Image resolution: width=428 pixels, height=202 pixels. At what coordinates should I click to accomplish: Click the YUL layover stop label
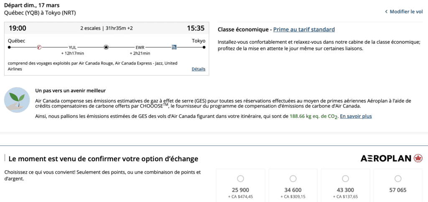point(73,47)
